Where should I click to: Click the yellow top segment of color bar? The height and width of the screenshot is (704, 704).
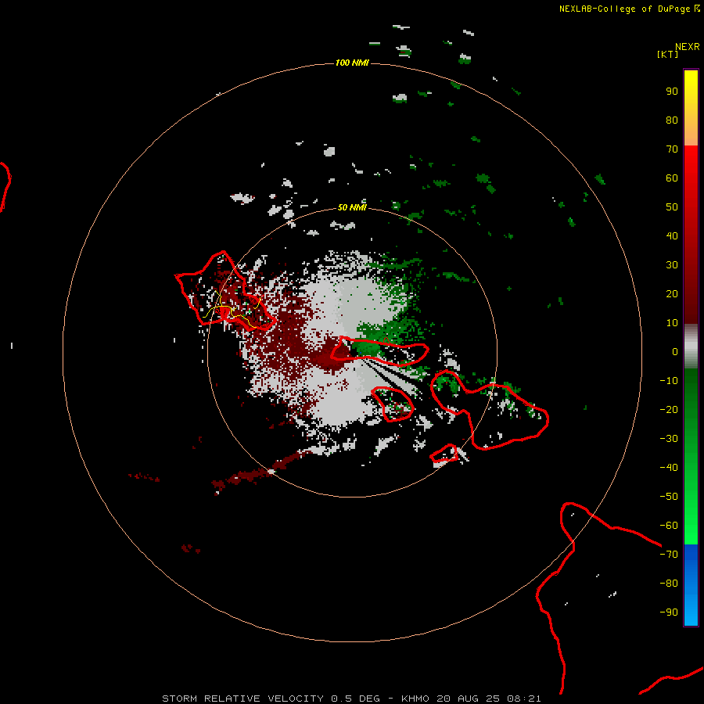(691, 108)
